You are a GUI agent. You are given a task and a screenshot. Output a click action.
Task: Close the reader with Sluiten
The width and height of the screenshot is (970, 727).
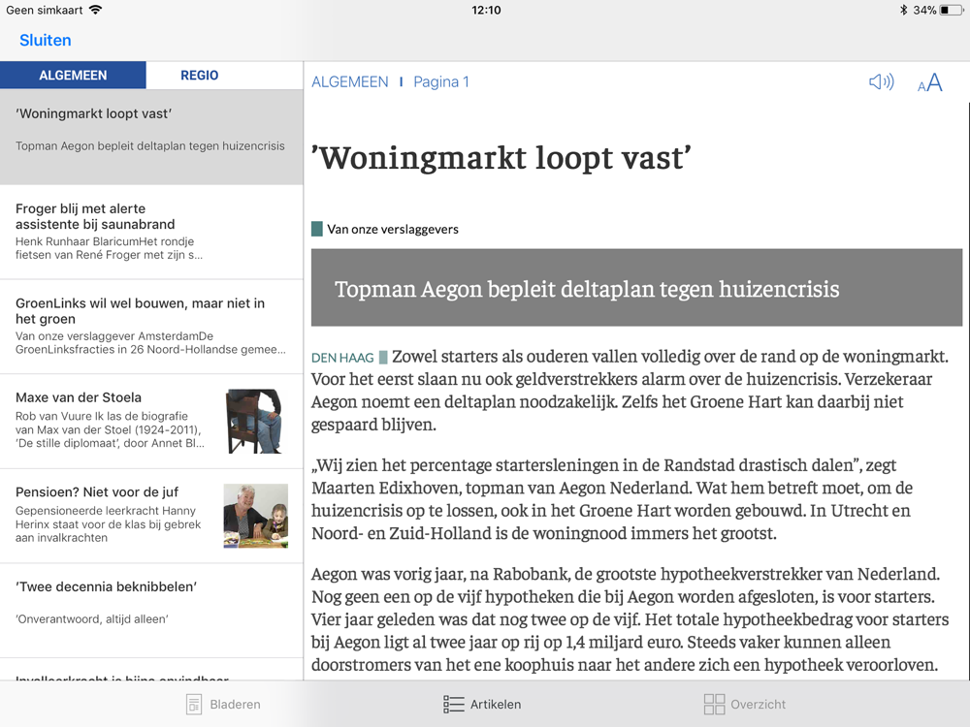coord(46,41)
